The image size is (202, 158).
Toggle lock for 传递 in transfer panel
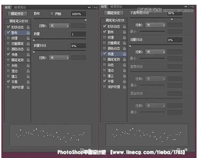tap(124, 54)
